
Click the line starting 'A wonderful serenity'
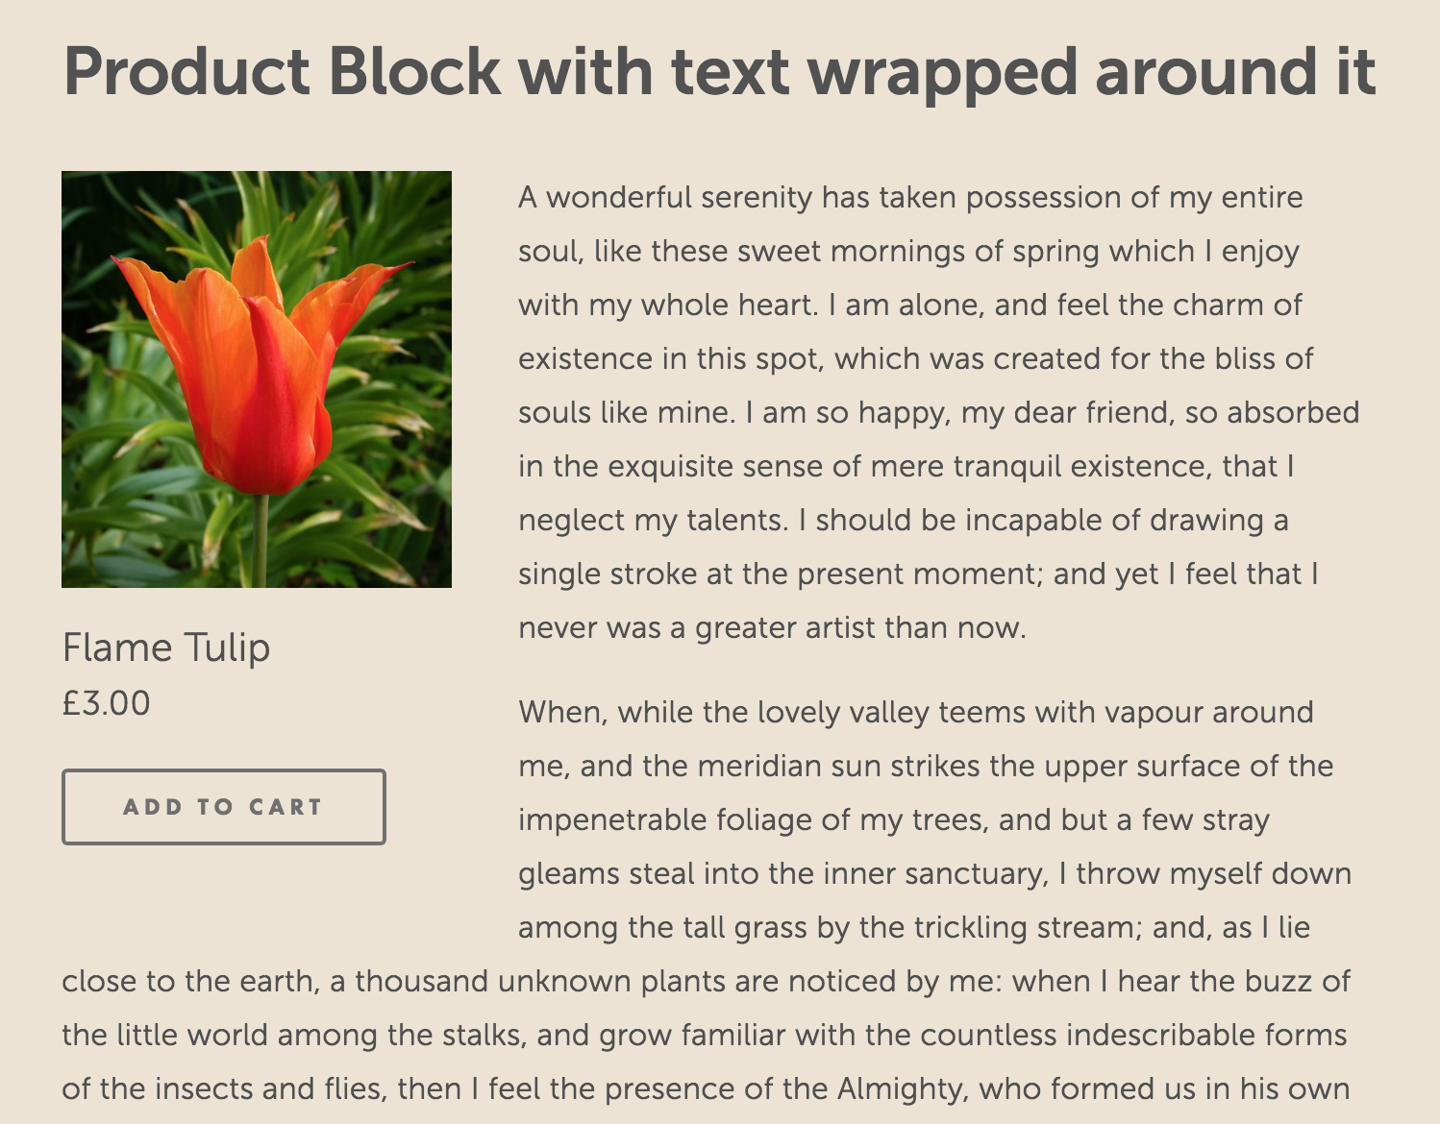point(910,197)
